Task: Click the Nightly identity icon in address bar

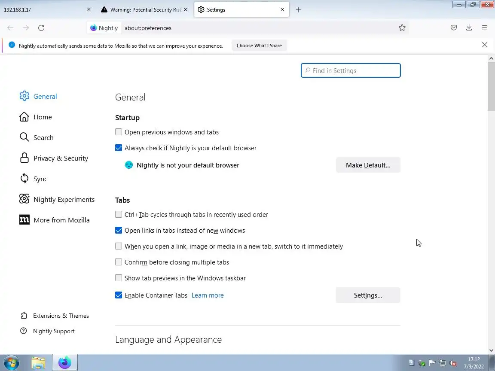Action: 93,28
